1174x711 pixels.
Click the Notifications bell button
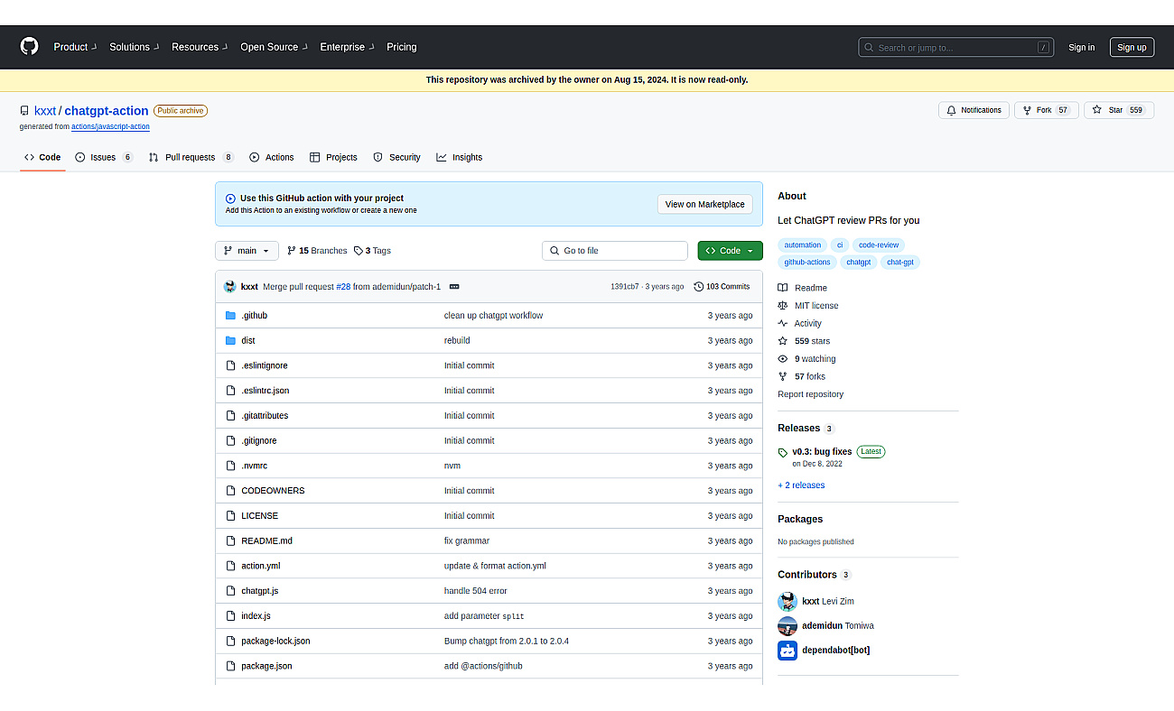pyautogui.click(x=974, y=110)
